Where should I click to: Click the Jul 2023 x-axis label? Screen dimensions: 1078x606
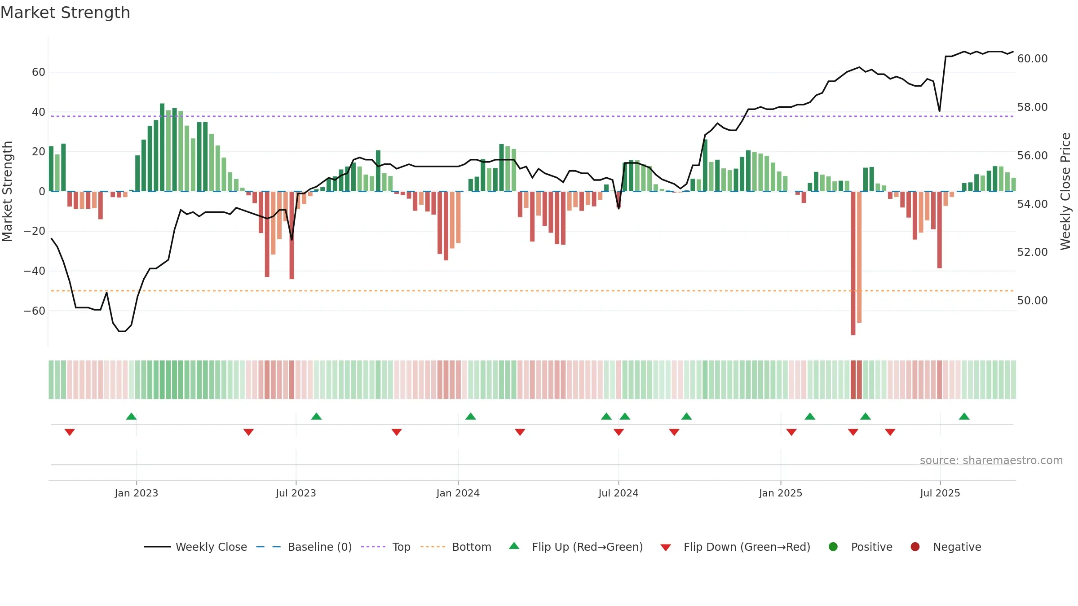[296, 493]
